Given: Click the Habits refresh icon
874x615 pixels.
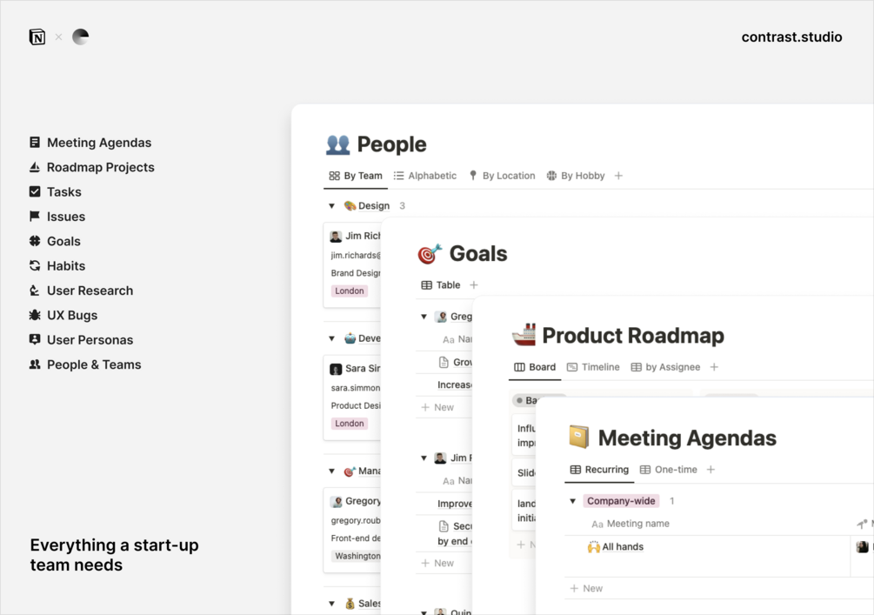Looking at the screenshot, I should (x=35, y=266).
